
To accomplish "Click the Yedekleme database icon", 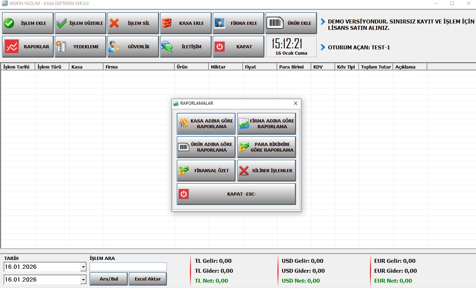I will click(61, 47).
